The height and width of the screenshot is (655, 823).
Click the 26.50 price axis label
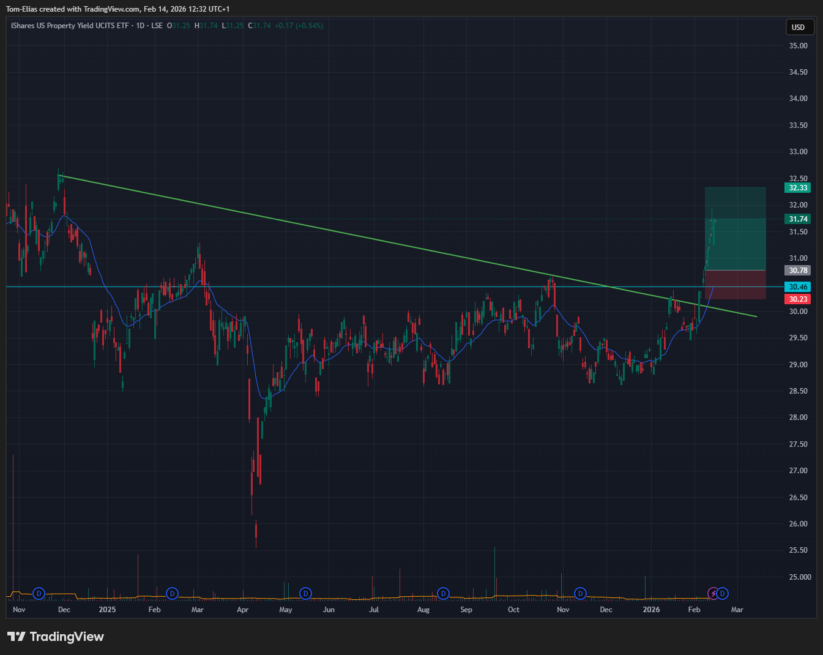click(x=798, y=497)
